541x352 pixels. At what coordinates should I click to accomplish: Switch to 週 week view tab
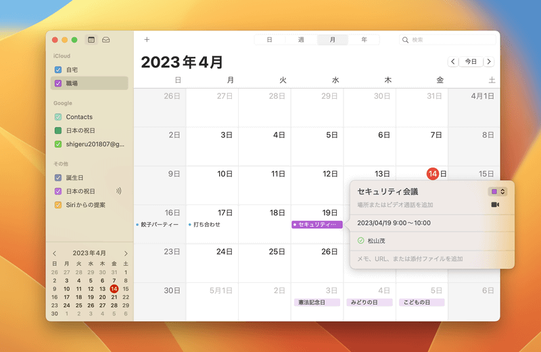click(301, 40)
